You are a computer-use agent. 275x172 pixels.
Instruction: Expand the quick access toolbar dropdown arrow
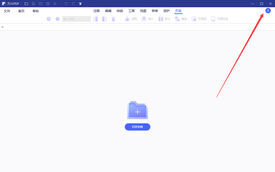point(80,4)
